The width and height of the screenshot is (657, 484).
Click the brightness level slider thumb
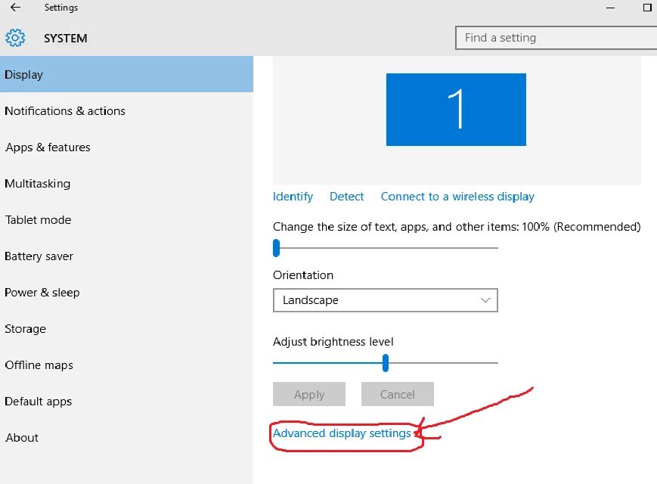(386, 363)
